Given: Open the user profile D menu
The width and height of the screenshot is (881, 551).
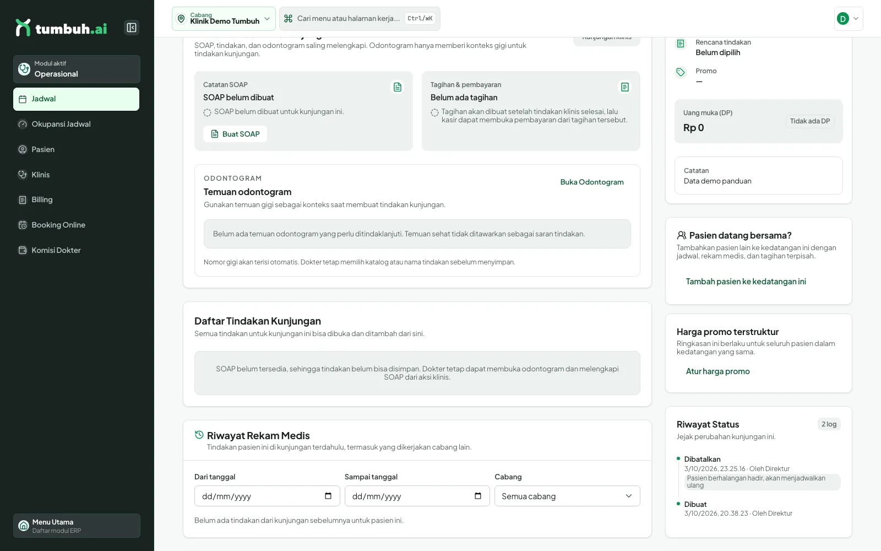Looking at the screenshot, I should [849, 19].
